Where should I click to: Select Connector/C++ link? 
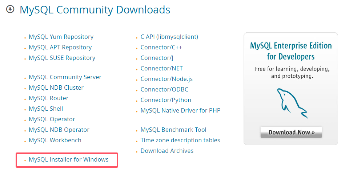tap(161, 47)
